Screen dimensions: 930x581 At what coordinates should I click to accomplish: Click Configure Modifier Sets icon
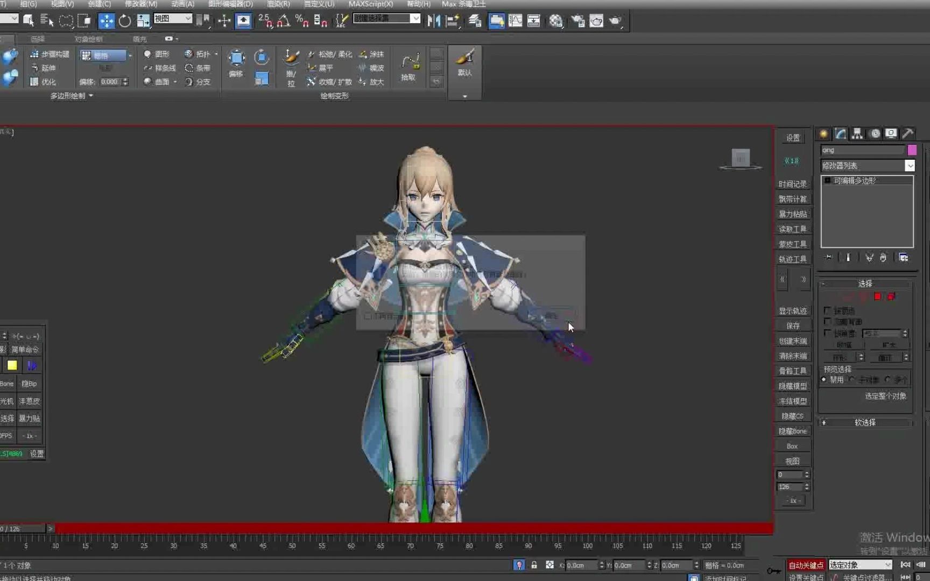[x=904, y=258]
